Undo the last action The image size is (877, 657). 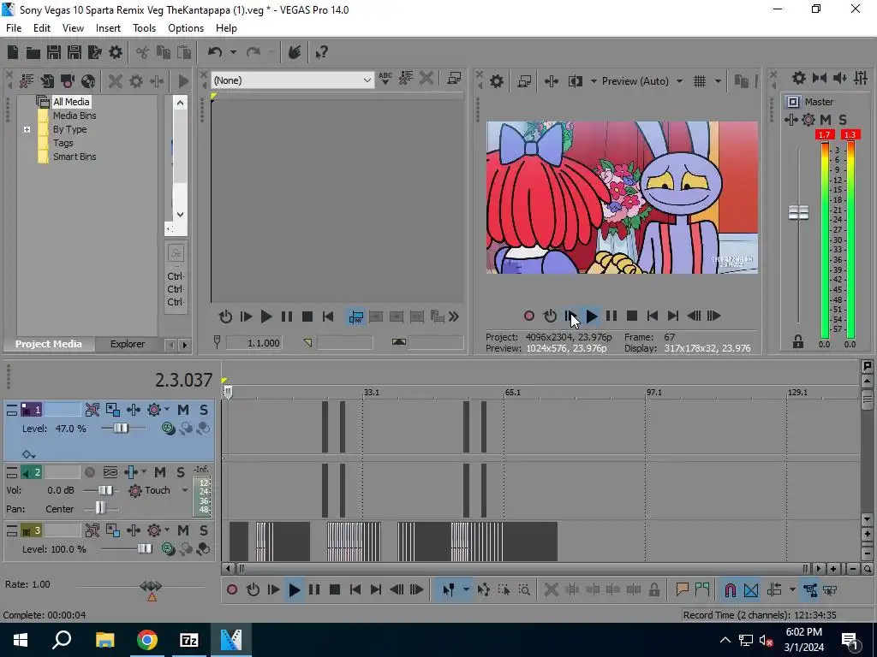pos(215,52)
